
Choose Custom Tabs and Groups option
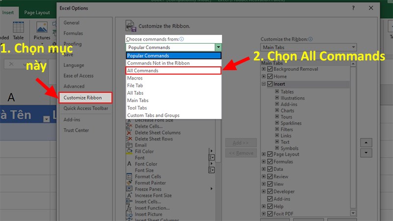point(173,115)
